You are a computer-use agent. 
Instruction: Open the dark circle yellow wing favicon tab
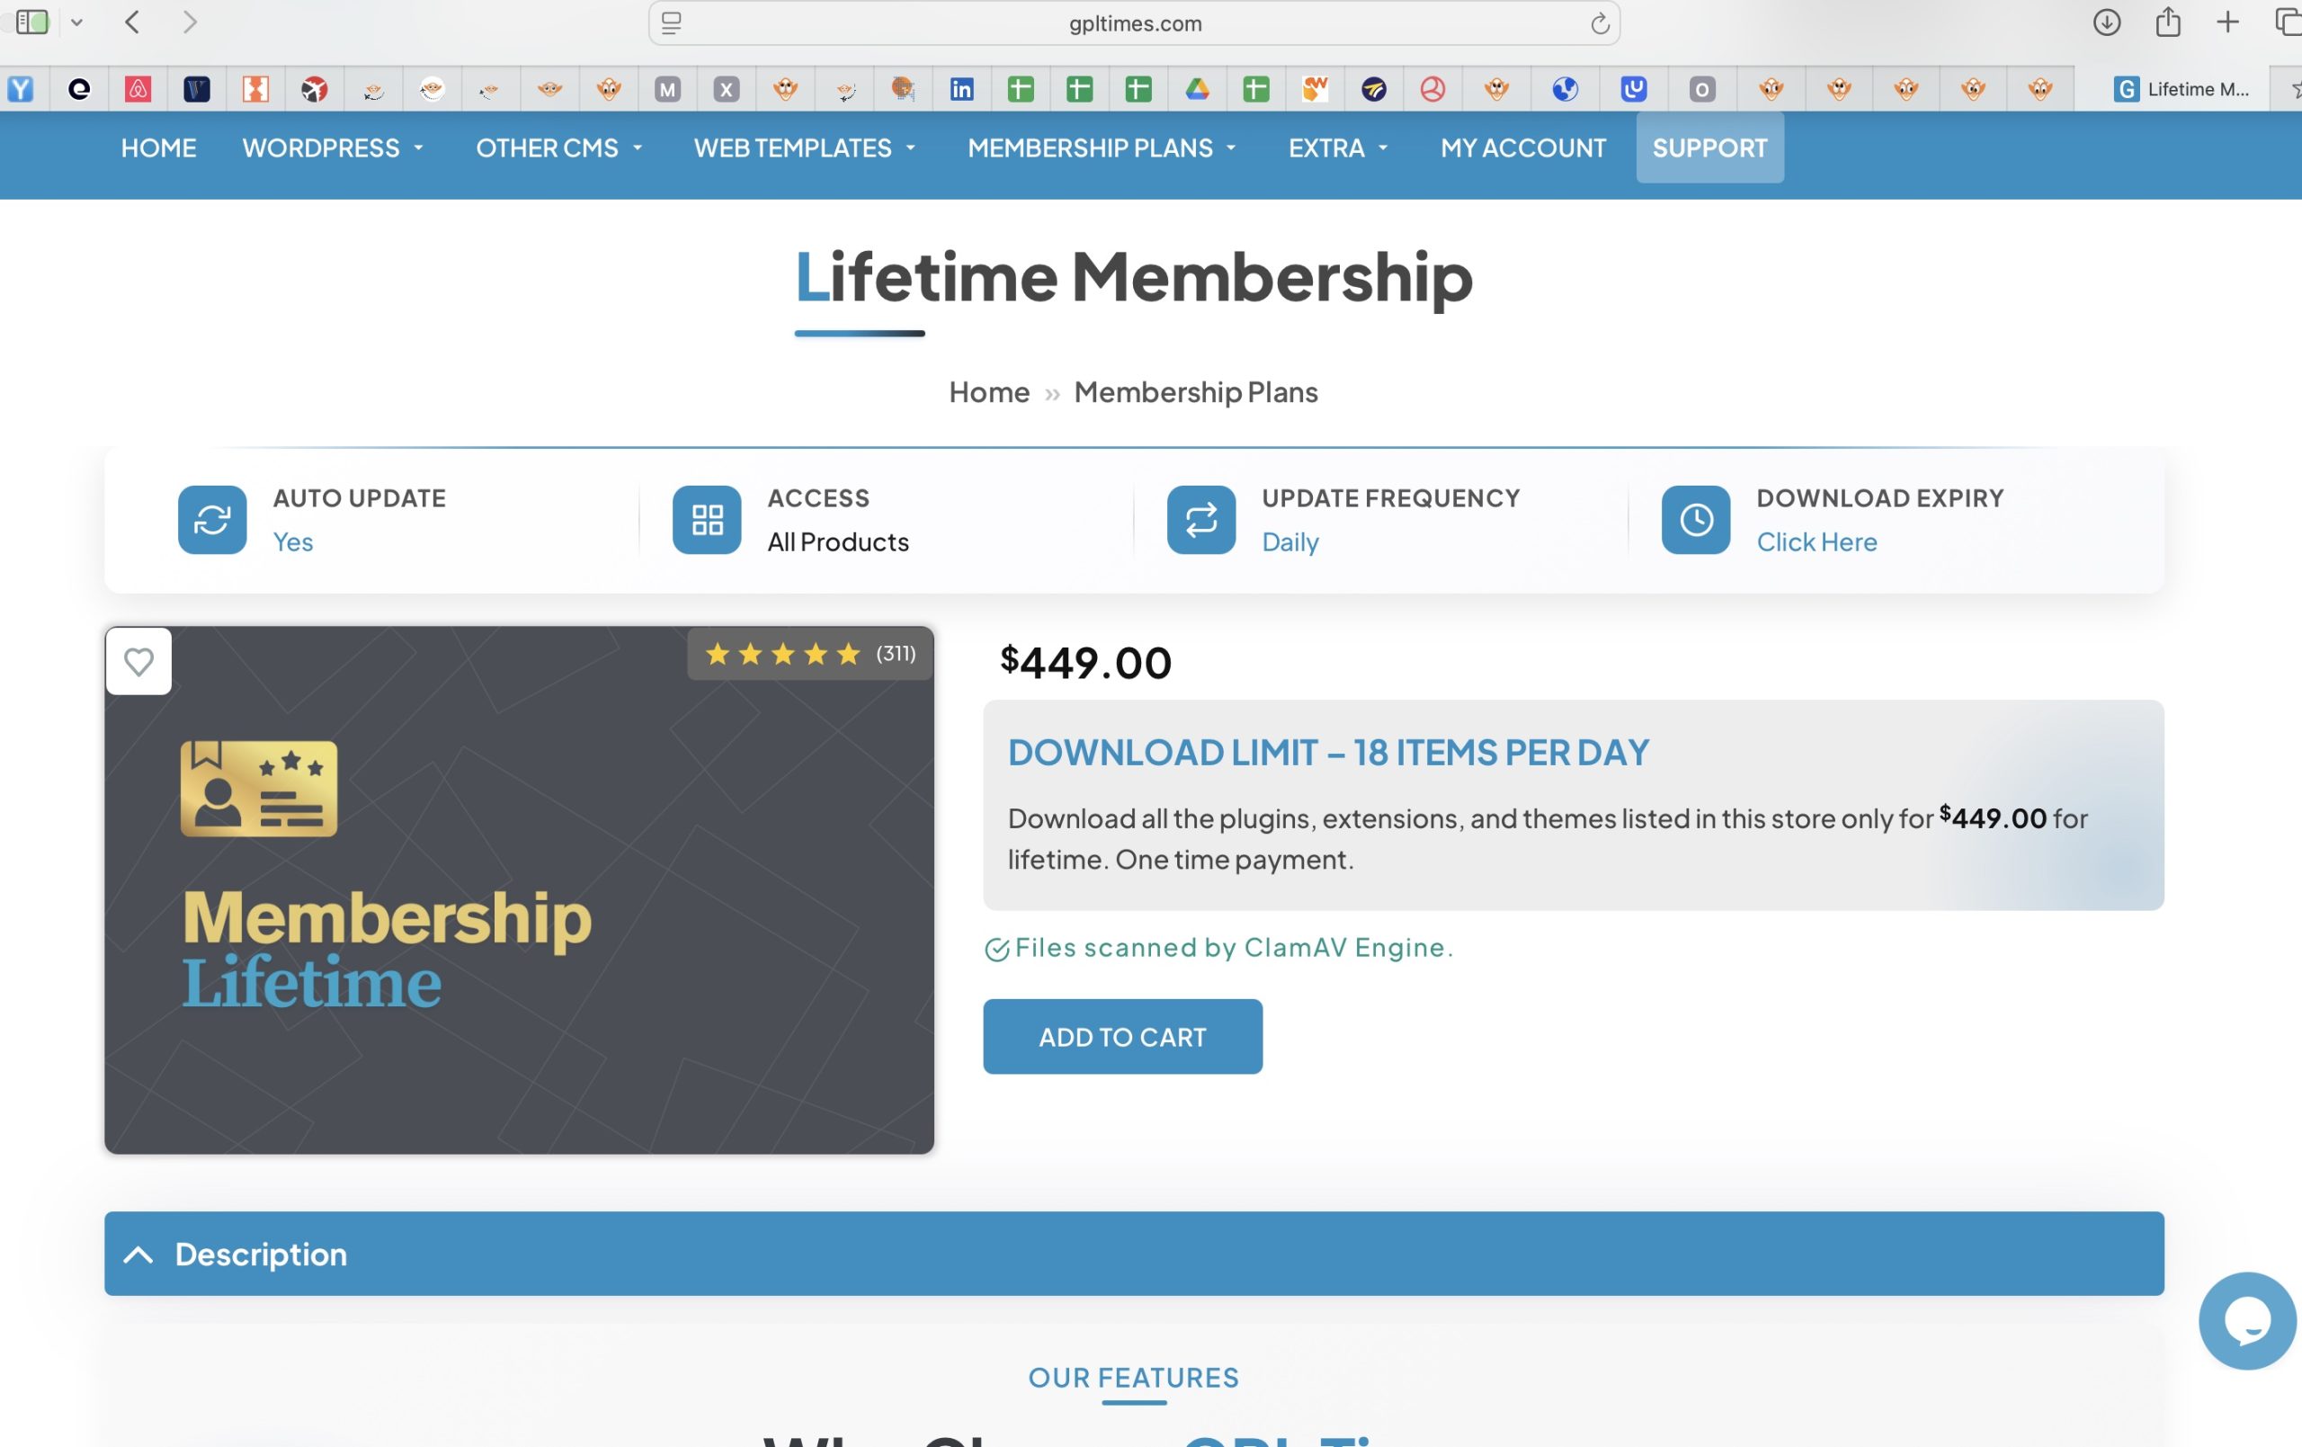(1374, 89)
